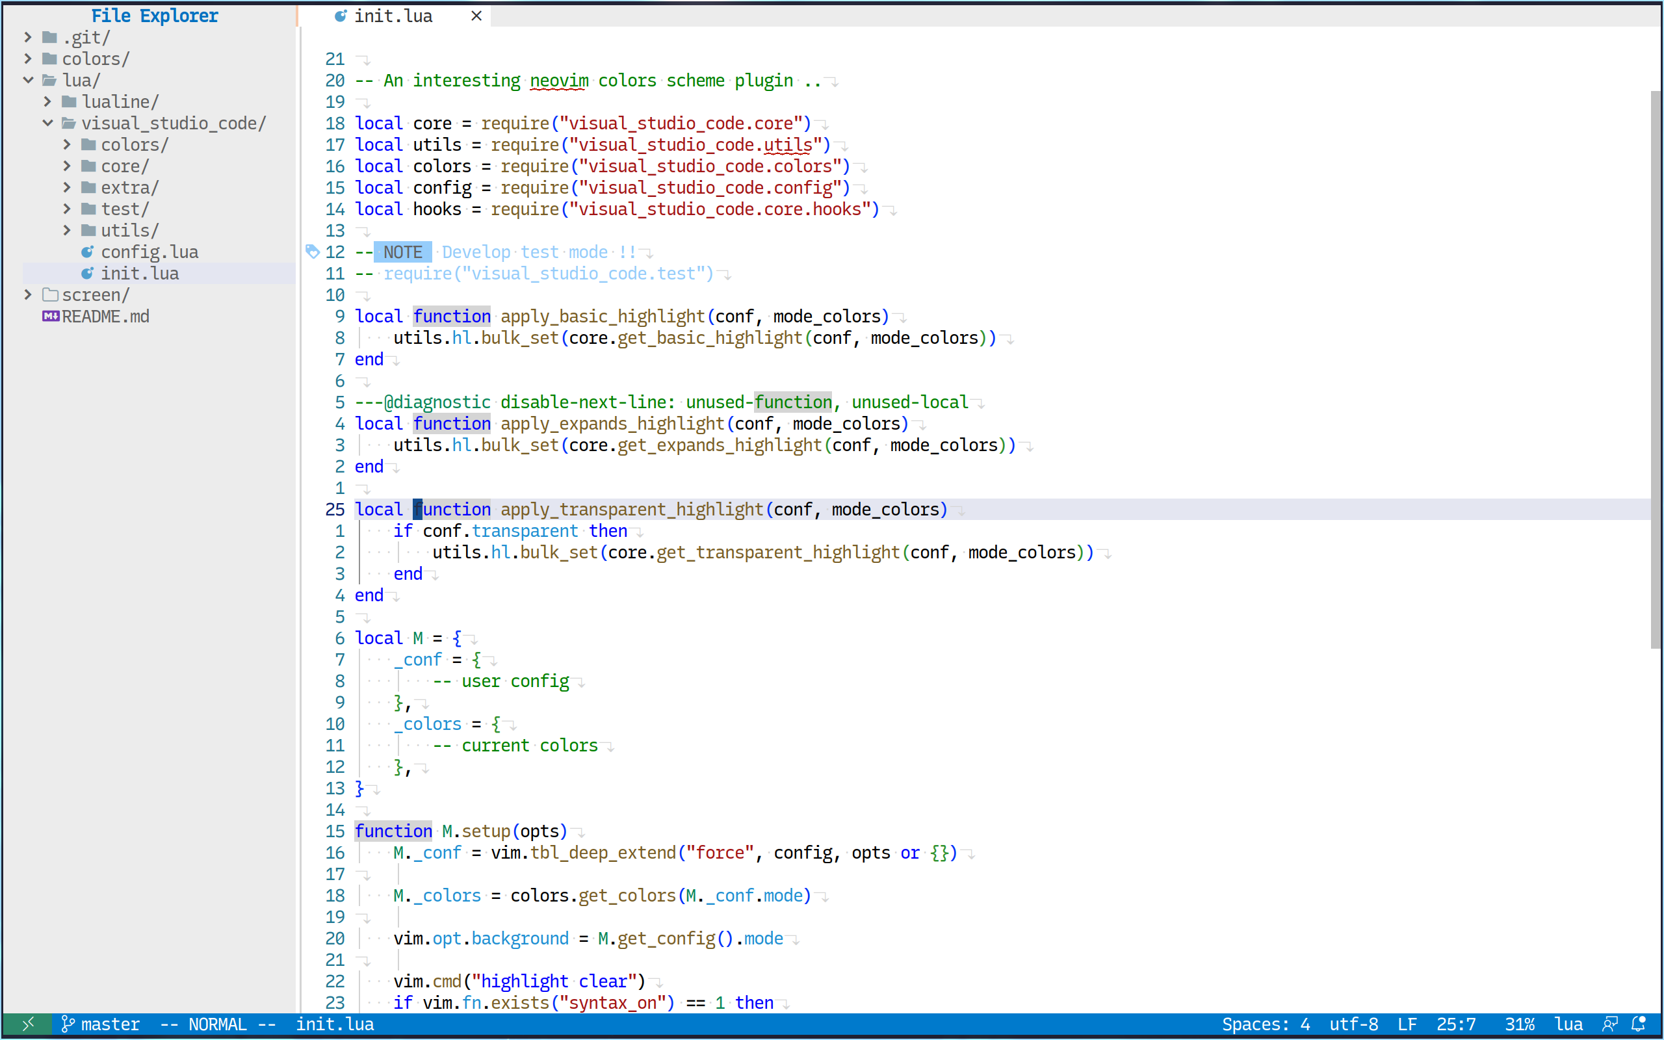This screenshot has width=1664, height=1040.
Task: Close the init.lua tab
Action: coord(476,16)
